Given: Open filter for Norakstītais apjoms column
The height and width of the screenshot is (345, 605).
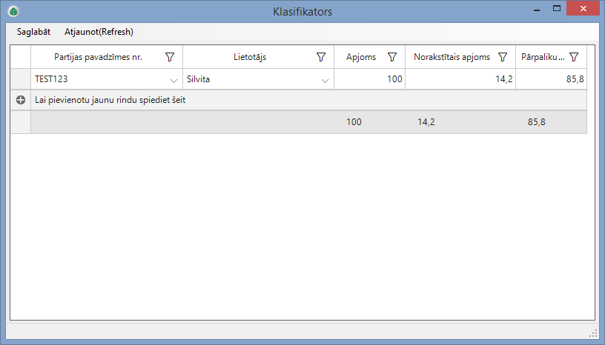Looking at the screenshot, I should (503, 57).
